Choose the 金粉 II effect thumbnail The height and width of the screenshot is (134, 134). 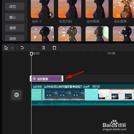[42, 9]
